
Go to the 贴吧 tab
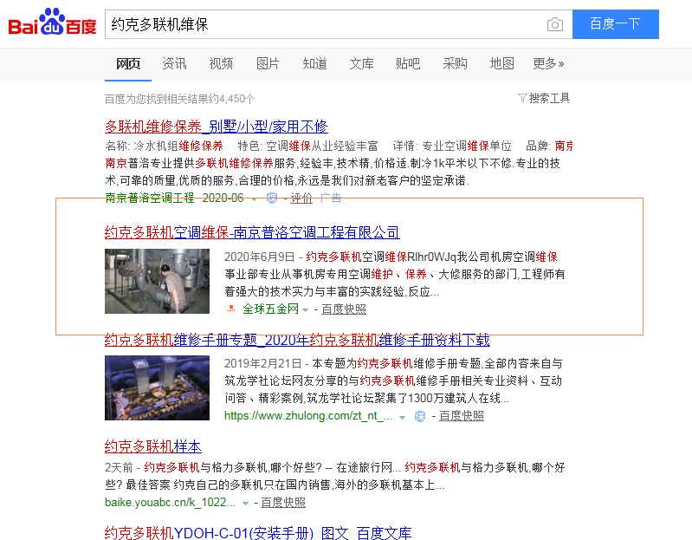[x=408, y=63]
